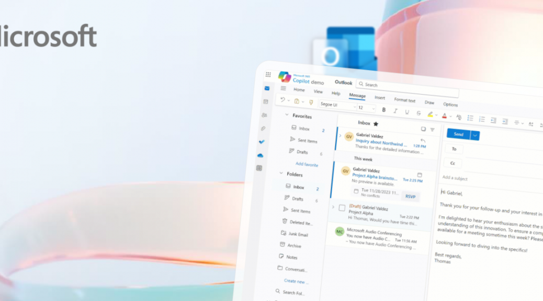Open the Format text tab
The height and width of the screenshot is (301, 543).
[404, 100]
